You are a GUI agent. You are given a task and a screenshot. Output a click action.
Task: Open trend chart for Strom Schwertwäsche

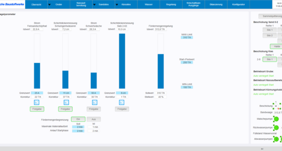94,102
